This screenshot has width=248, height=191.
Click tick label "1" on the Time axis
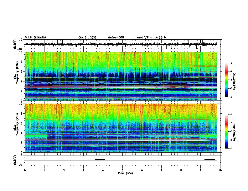(44, 170)
